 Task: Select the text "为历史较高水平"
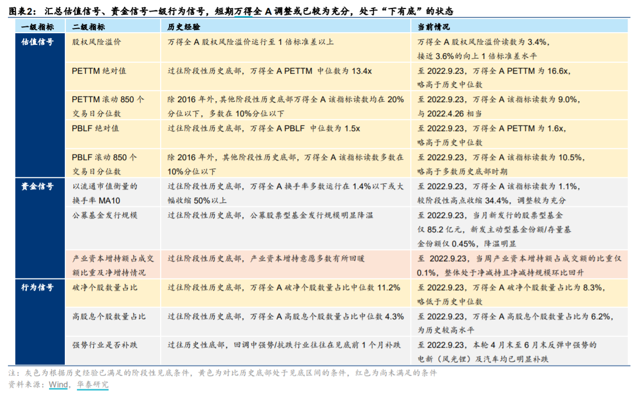coord(446,331)
